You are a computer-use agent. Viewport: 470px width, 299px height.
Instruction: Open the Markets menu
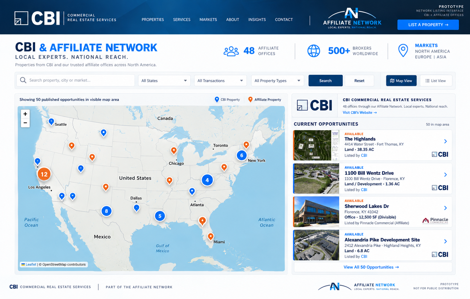[208, 20]
